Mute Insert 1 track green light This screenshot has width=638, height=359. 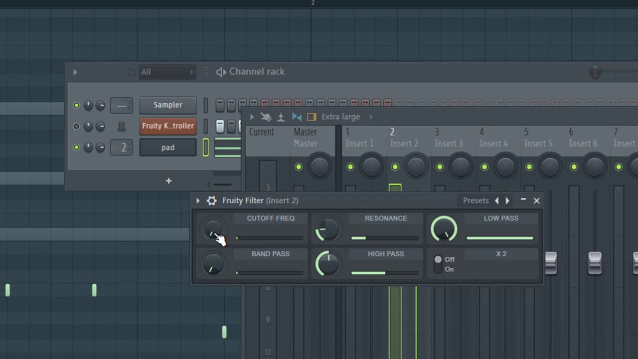coord(350,167)
